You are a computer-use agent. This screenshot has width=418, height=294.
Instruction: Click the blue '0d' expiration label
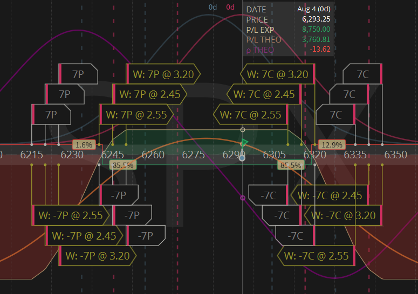coord(213,7)
